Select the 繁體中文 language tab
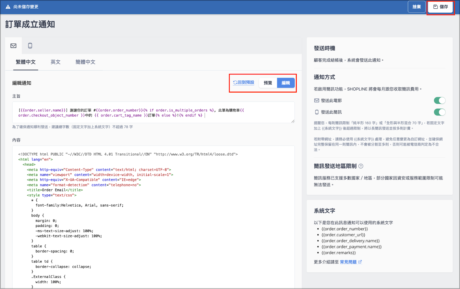460x289 pixels. click(x=26, y=62)
